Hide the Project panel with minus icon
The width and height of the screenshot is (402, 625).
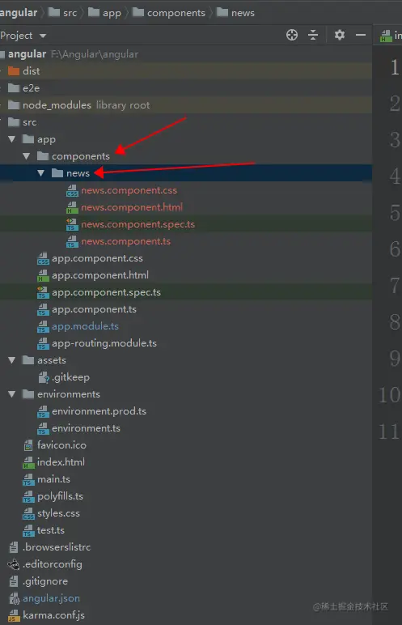point(361,35)
